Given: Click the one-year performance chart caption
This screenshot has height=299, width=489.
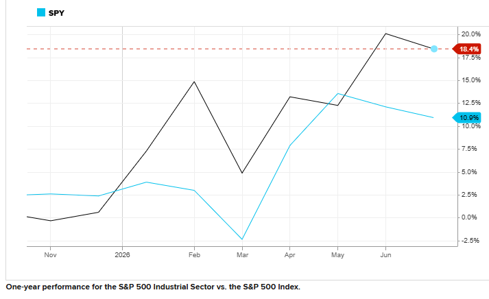Looking at the screenshot, I should click(x=153, y=287).
